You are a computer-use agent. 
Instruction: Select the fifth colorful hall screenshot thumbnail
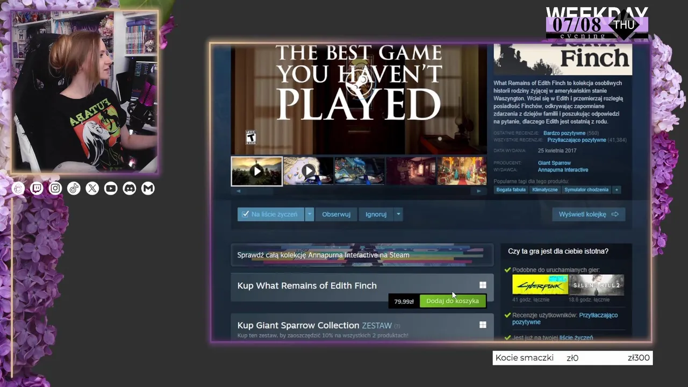coord(461,171)
